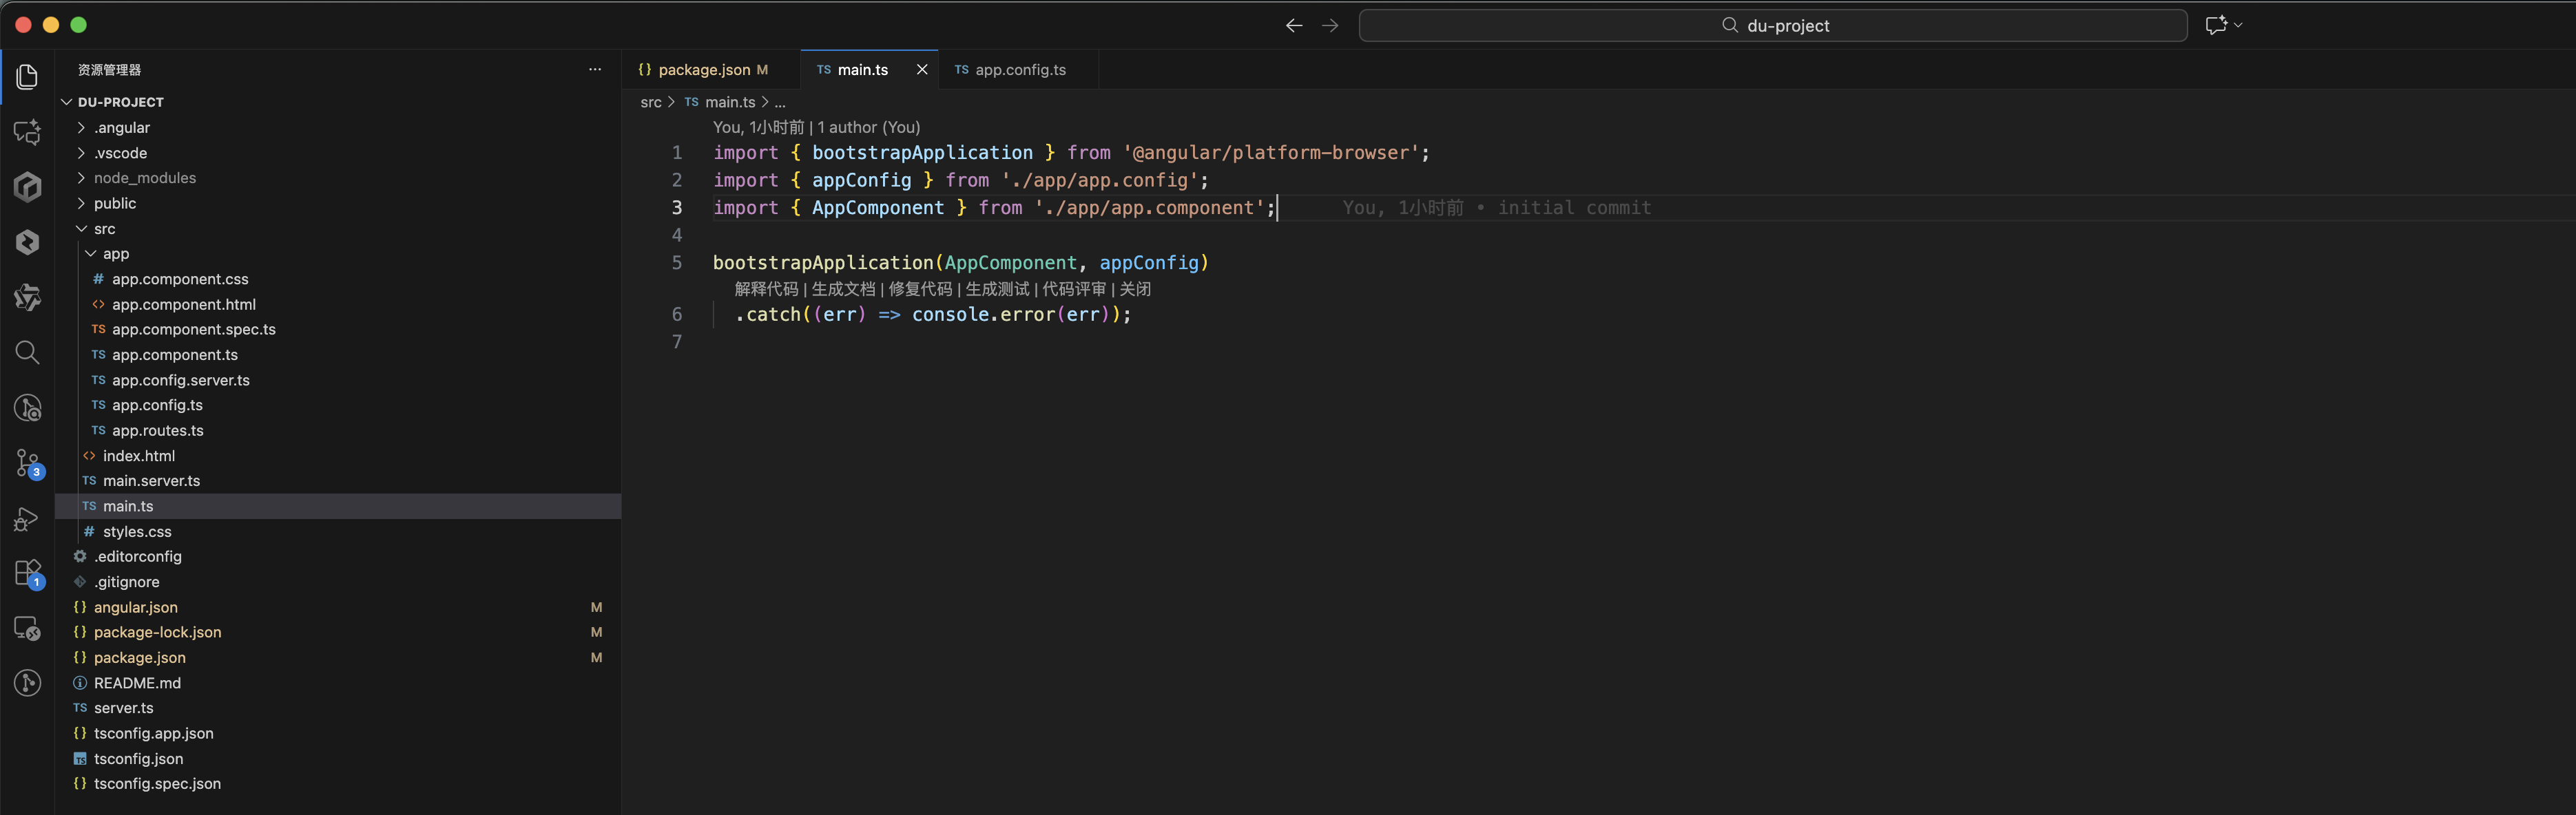Open the chat icon beside search bar
2576x815 pixels.
[x=2216, y=26]
